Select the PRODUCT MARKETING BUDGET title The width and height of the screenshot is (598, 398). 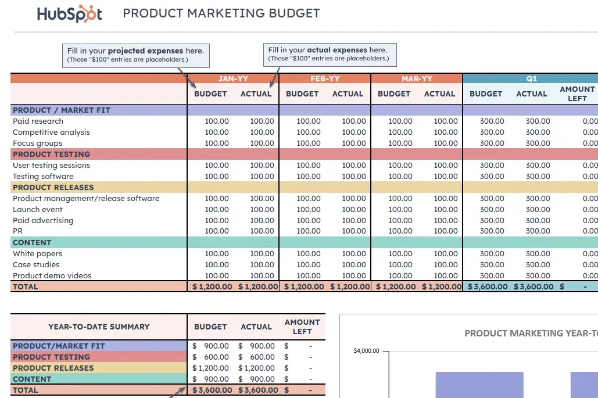point(221,13)
